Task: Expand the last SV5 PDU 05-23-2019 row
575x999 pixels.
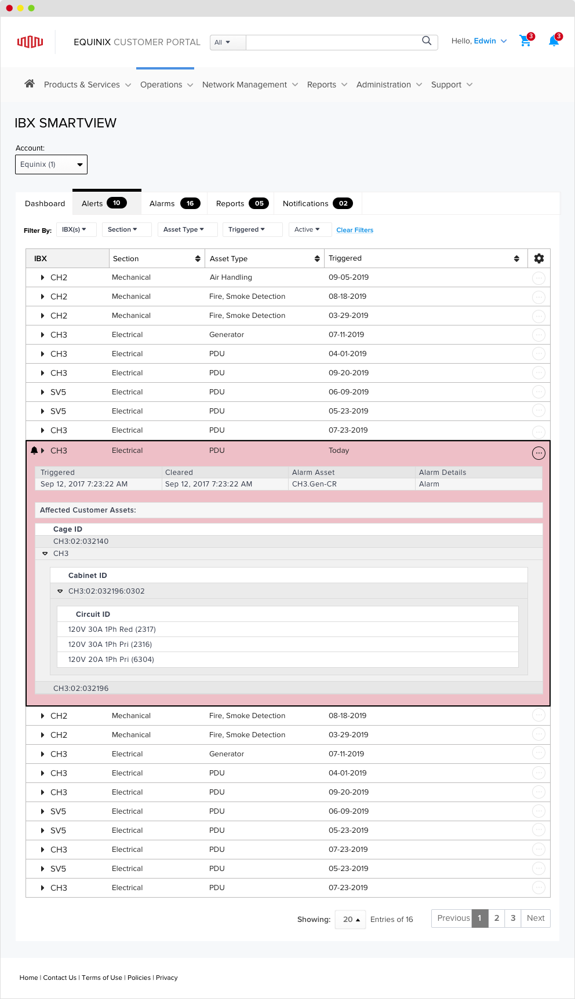Action: click(x=42, y=869)
